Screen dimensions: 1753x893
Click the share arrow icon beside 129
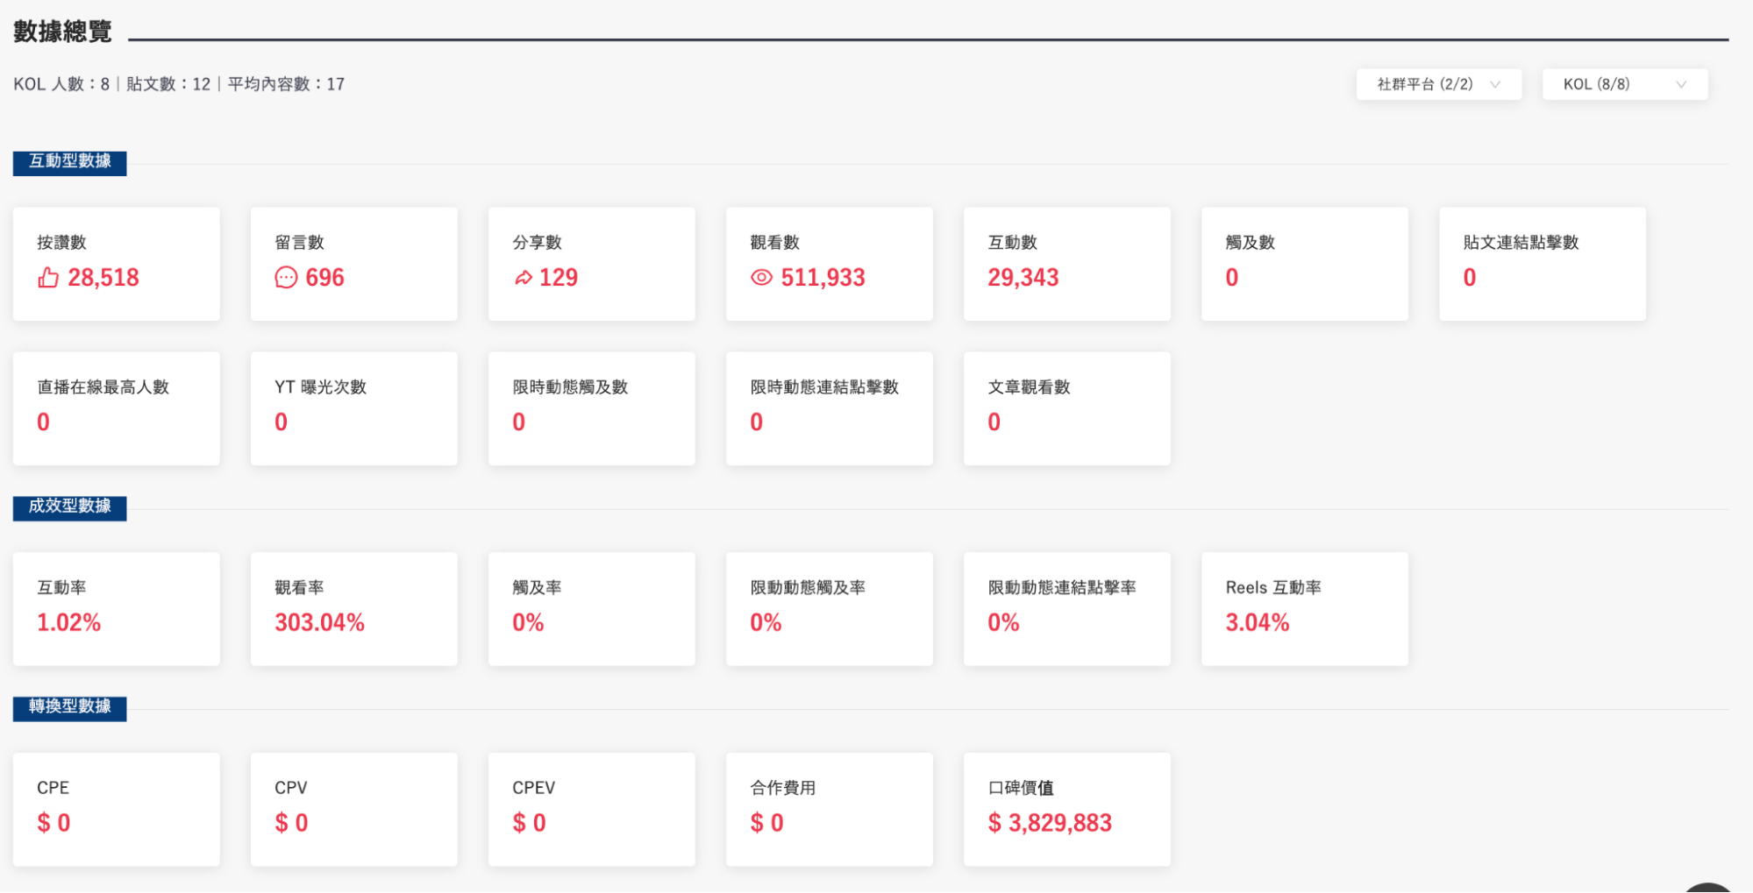click(x=523, y=278)
